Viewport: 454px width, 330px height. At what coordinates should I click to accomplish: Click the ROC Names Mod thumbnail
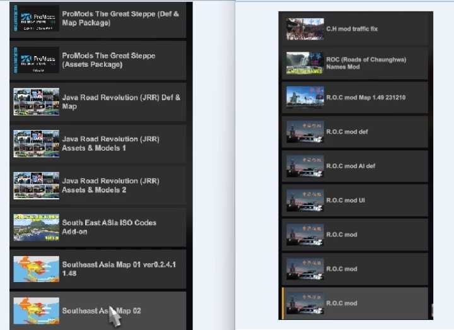coord(305,63)
